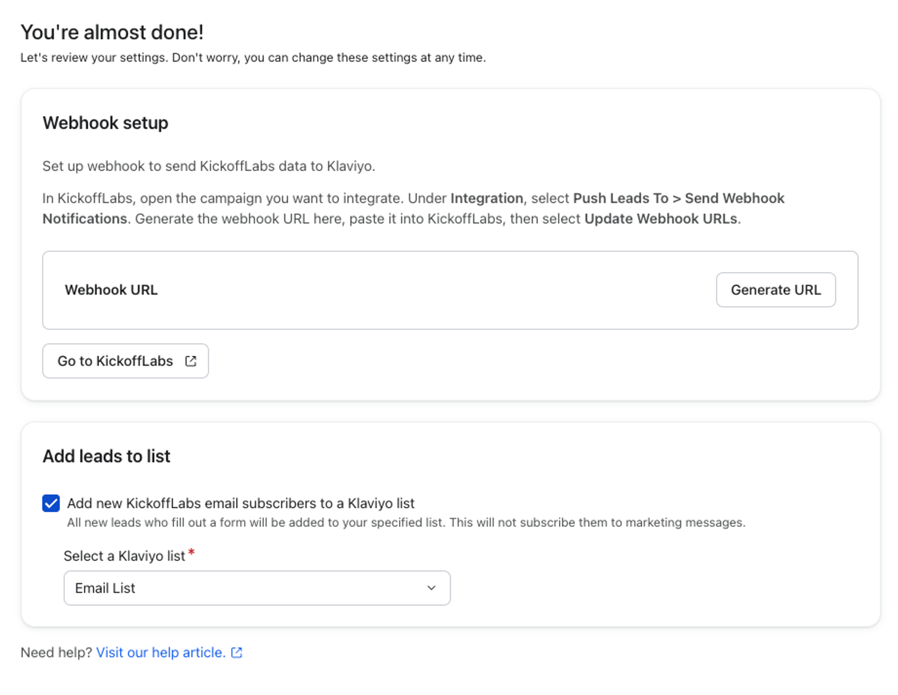The image size is (898, 695).
Task: Click the Webhook setup heading
Action: point(106,123)
